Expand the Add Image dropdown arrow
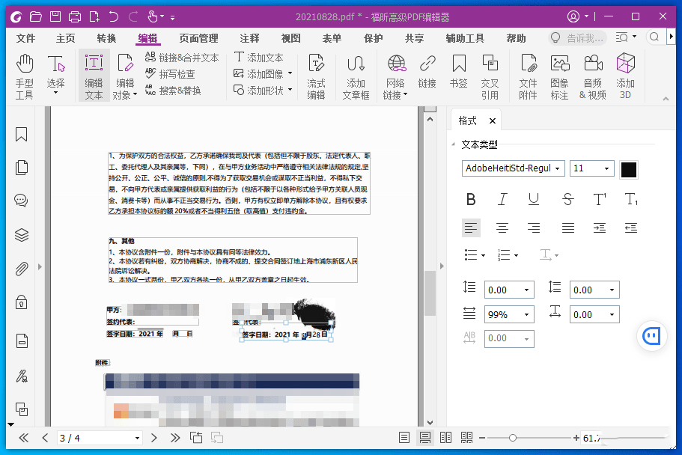 click(290, 73)
